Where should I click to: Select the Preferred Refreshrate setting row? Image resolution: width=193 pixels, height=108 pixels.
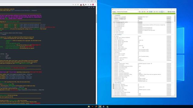[143, 51]
